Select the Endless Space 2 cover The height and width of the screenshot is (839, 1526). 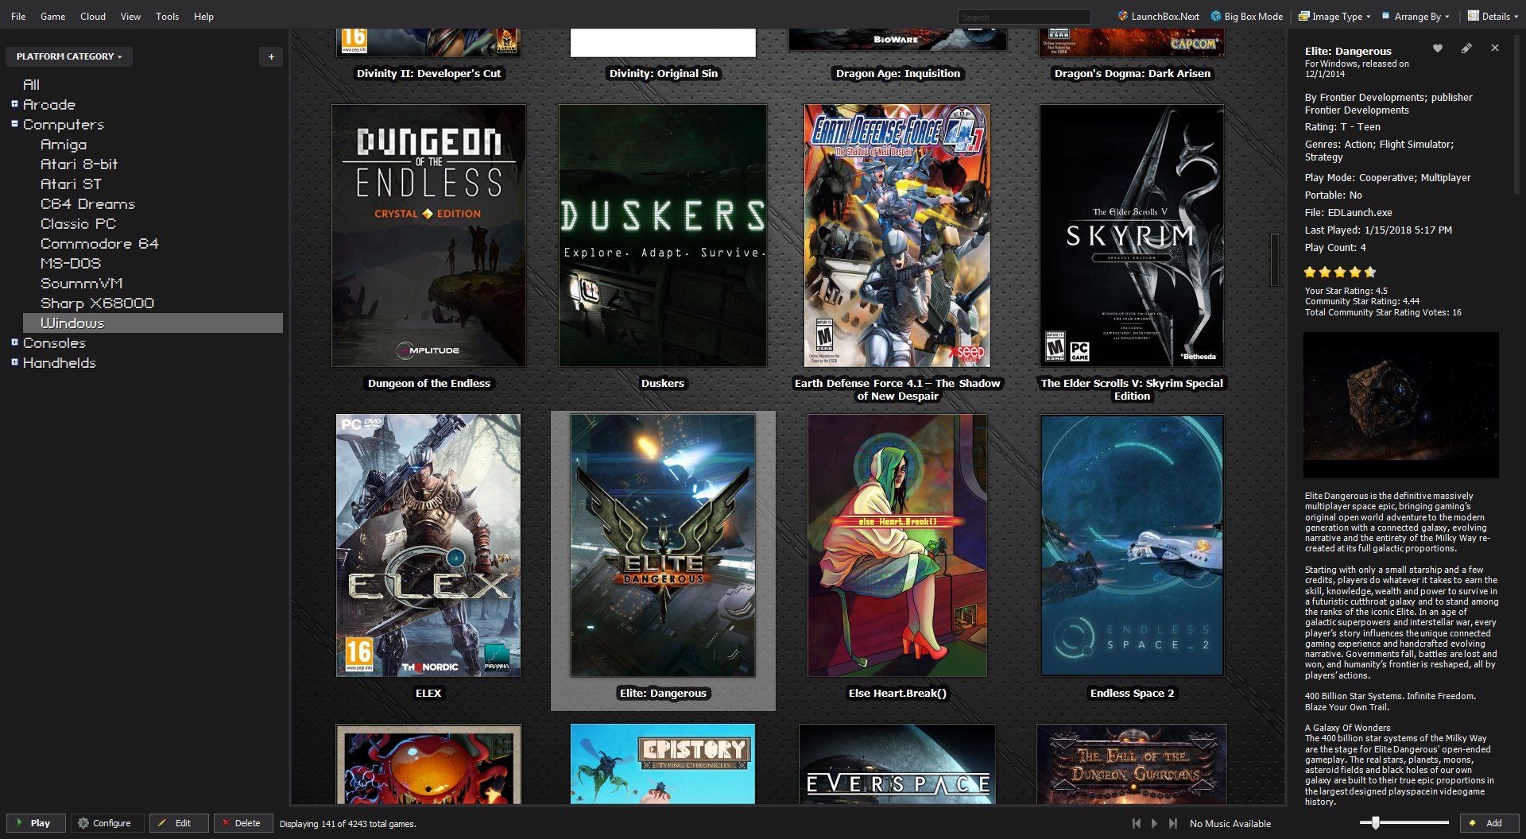pyautogui.click(x=1132, y=545)
